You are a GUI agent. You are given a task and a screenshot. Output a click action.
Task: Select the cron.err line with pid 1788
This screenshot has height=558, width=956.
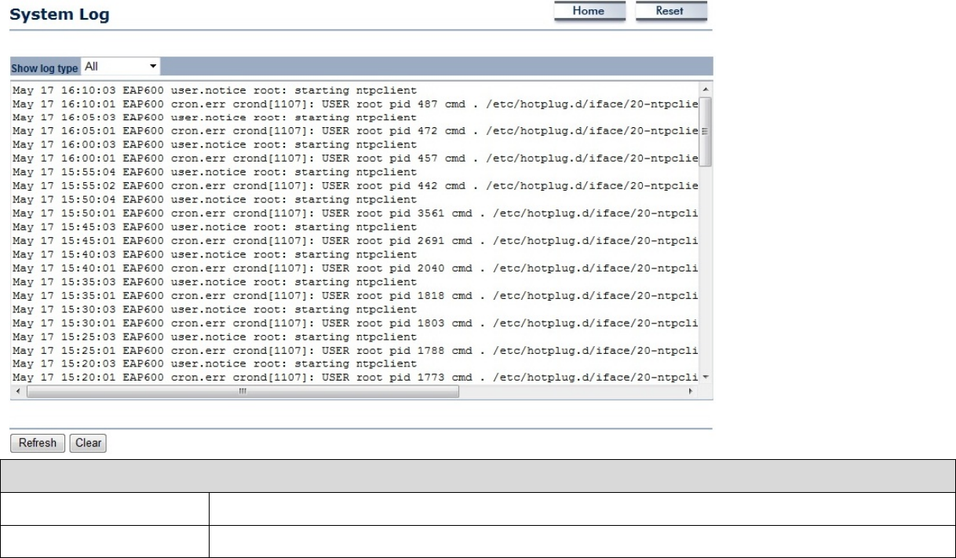tap(356, 351)
